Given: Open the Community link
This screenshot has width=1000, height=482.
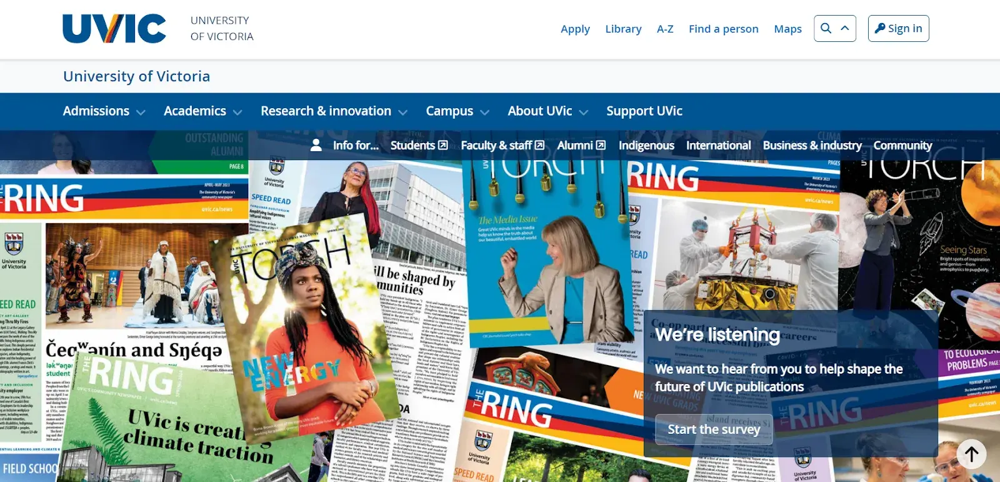Looking at the screenshot, I should (902, 145).
